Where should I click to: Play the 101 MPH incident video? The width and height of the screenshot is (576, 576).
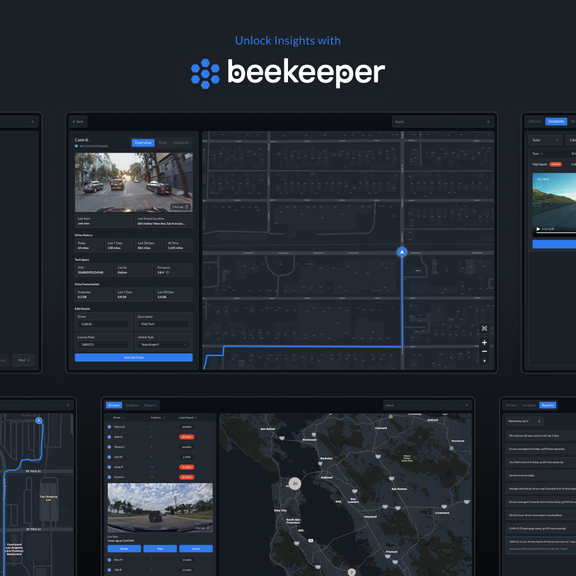pyautogui.click(x=538, y=229)
